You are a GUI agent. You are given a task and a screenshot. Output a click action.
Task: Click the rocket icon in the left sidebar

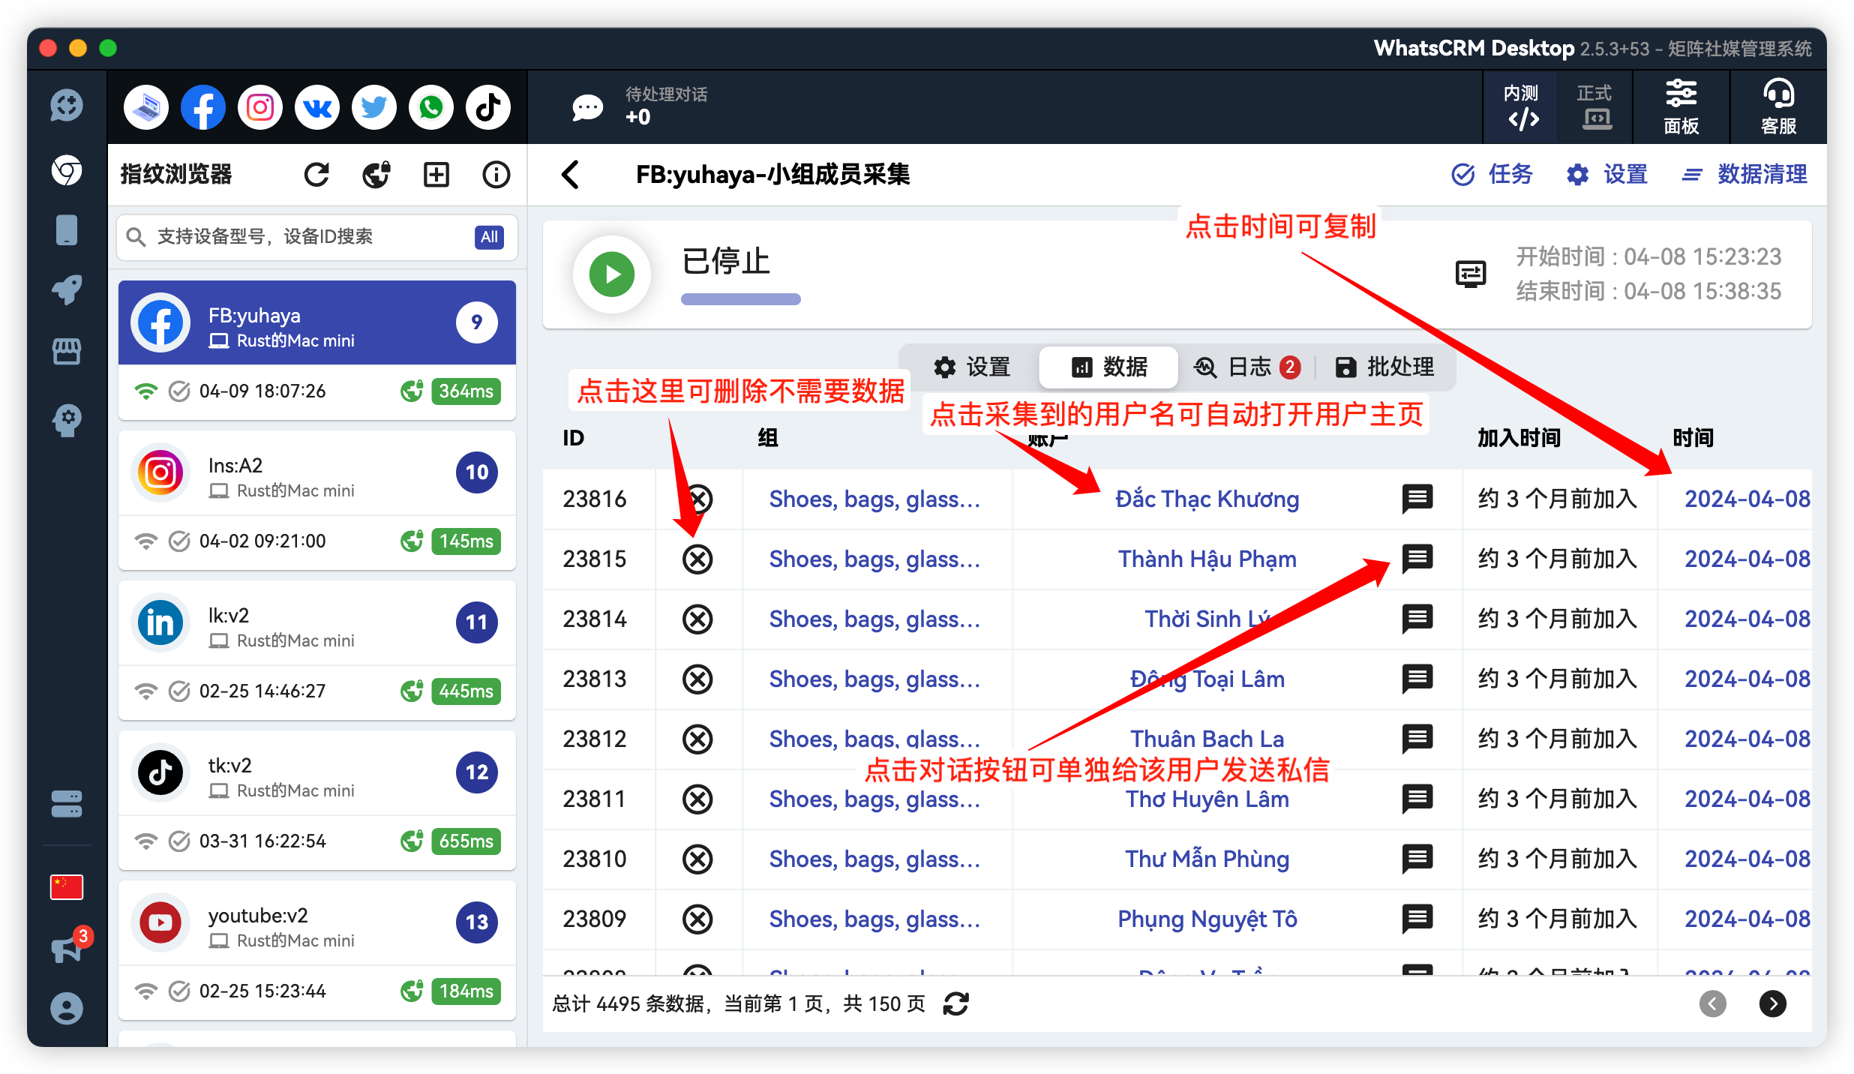(66, 289)
